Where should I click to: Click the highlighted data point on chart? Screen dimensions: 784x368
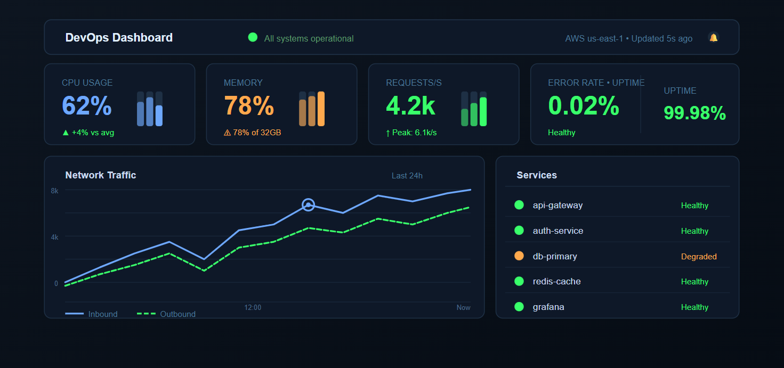(x=308, y=205)
